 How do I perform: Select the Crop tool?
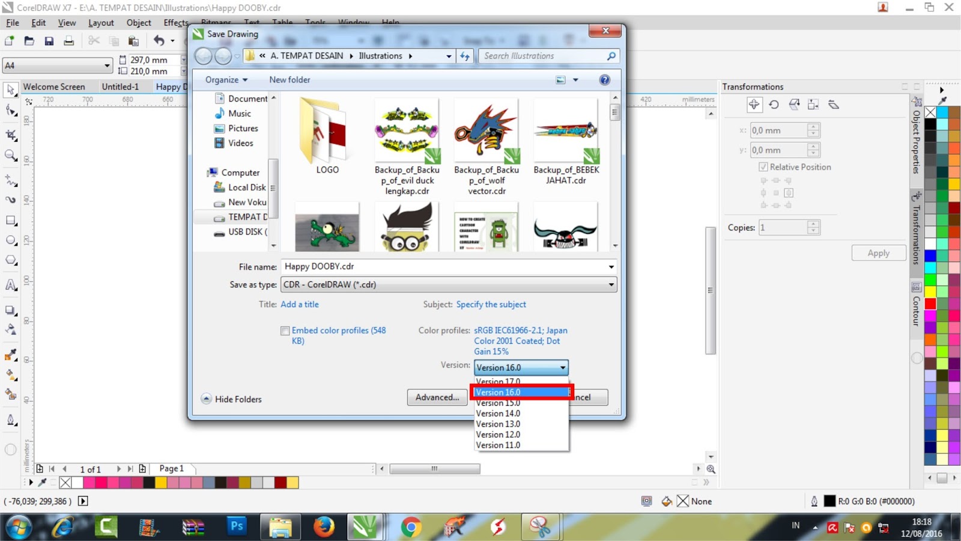(11, 135)
